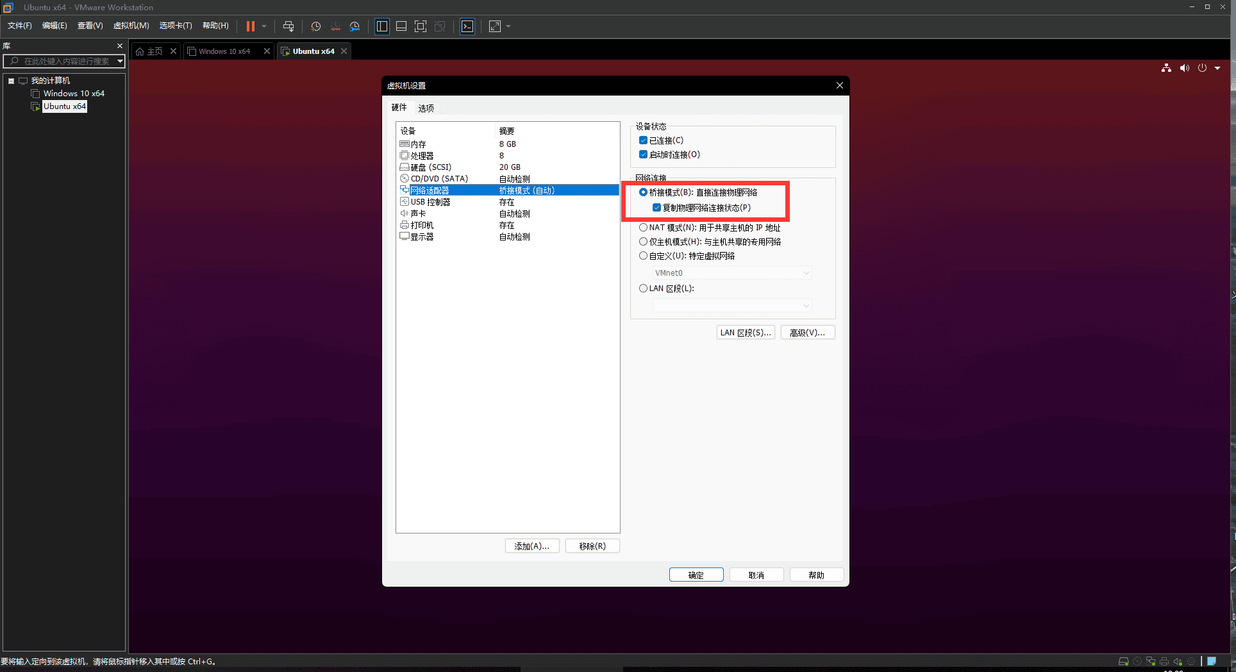
Task: Open the LAN segment dropdown below LAN 区段(L)
Action: (732, 306)
